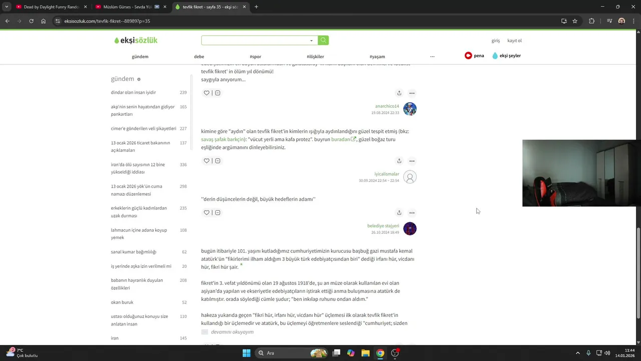Open the tab search dropdown arrow
The image size is (641, 361).
[x=7, y=7]
